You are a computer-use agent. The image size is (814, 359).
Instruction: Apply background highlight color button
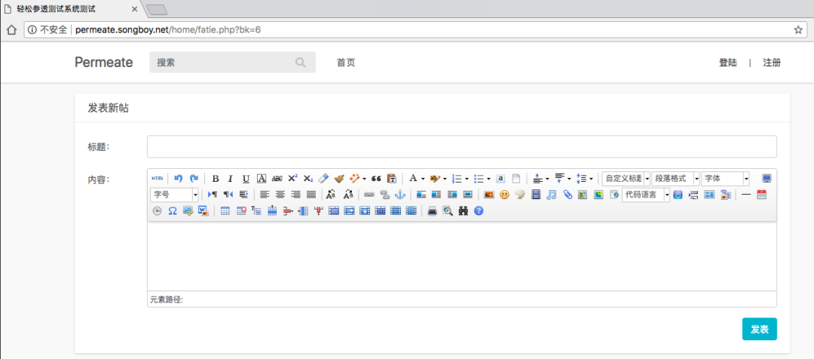point(435,179)
